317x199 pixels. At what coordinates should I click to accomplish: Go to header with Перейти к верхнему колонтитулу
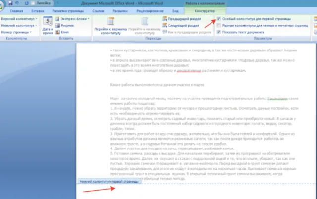pos(110,26)
